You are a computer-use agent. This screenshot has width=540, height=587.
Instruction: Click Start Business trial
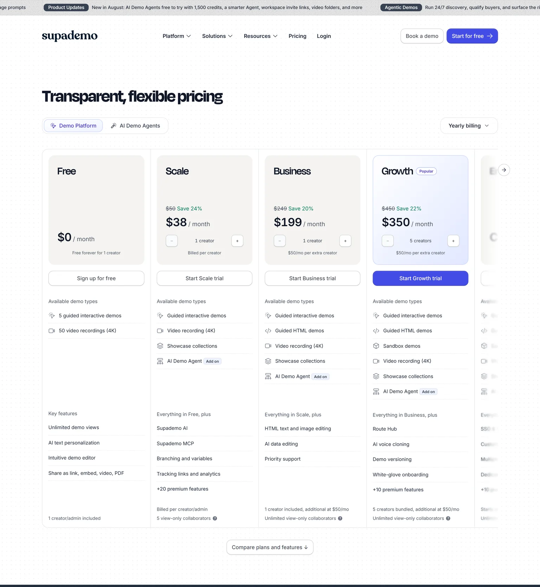312,278
